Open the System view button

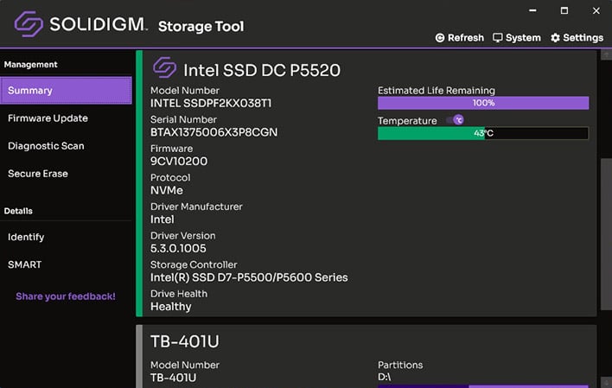[517, 38]
